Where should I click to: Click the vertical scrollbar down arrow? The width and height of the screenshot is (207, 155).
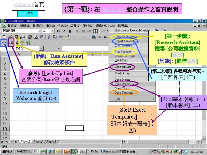[x=204, y=138]
